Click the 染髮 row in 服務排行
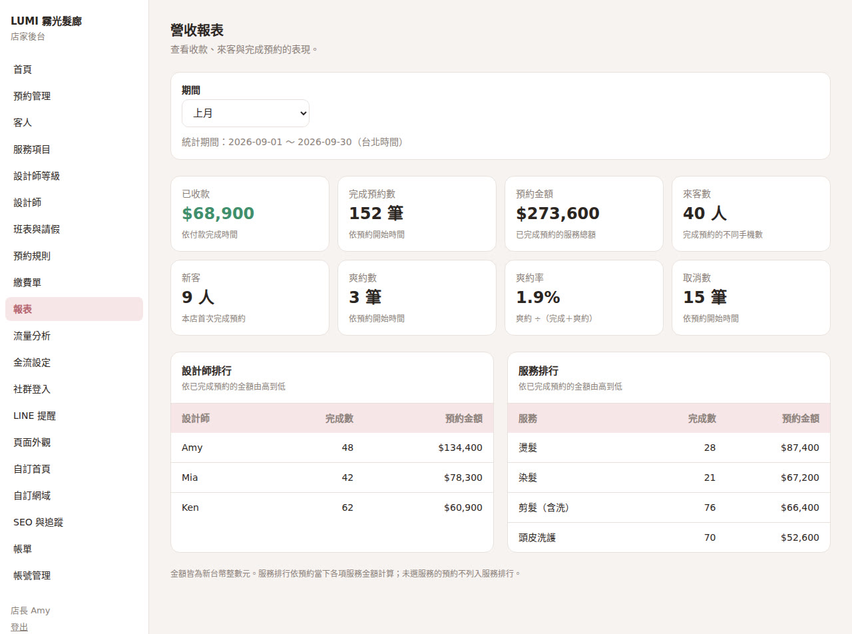 (x=669, y=477)
